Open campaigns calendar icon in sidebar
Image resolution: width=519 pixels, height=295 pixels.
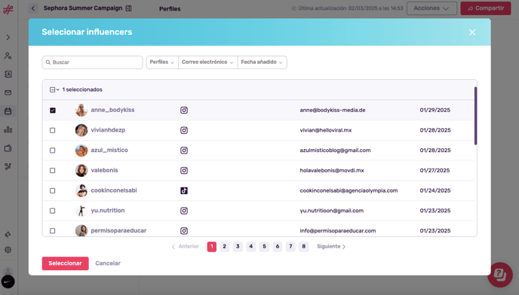(8, 111)
